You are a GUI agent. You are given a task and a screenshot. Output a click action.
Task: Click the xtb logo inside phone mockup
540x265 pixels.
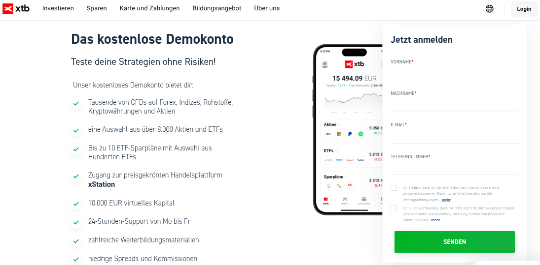click(x=355, y=64)
